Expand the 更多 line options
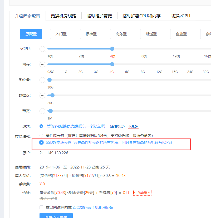 coord(133,126)
